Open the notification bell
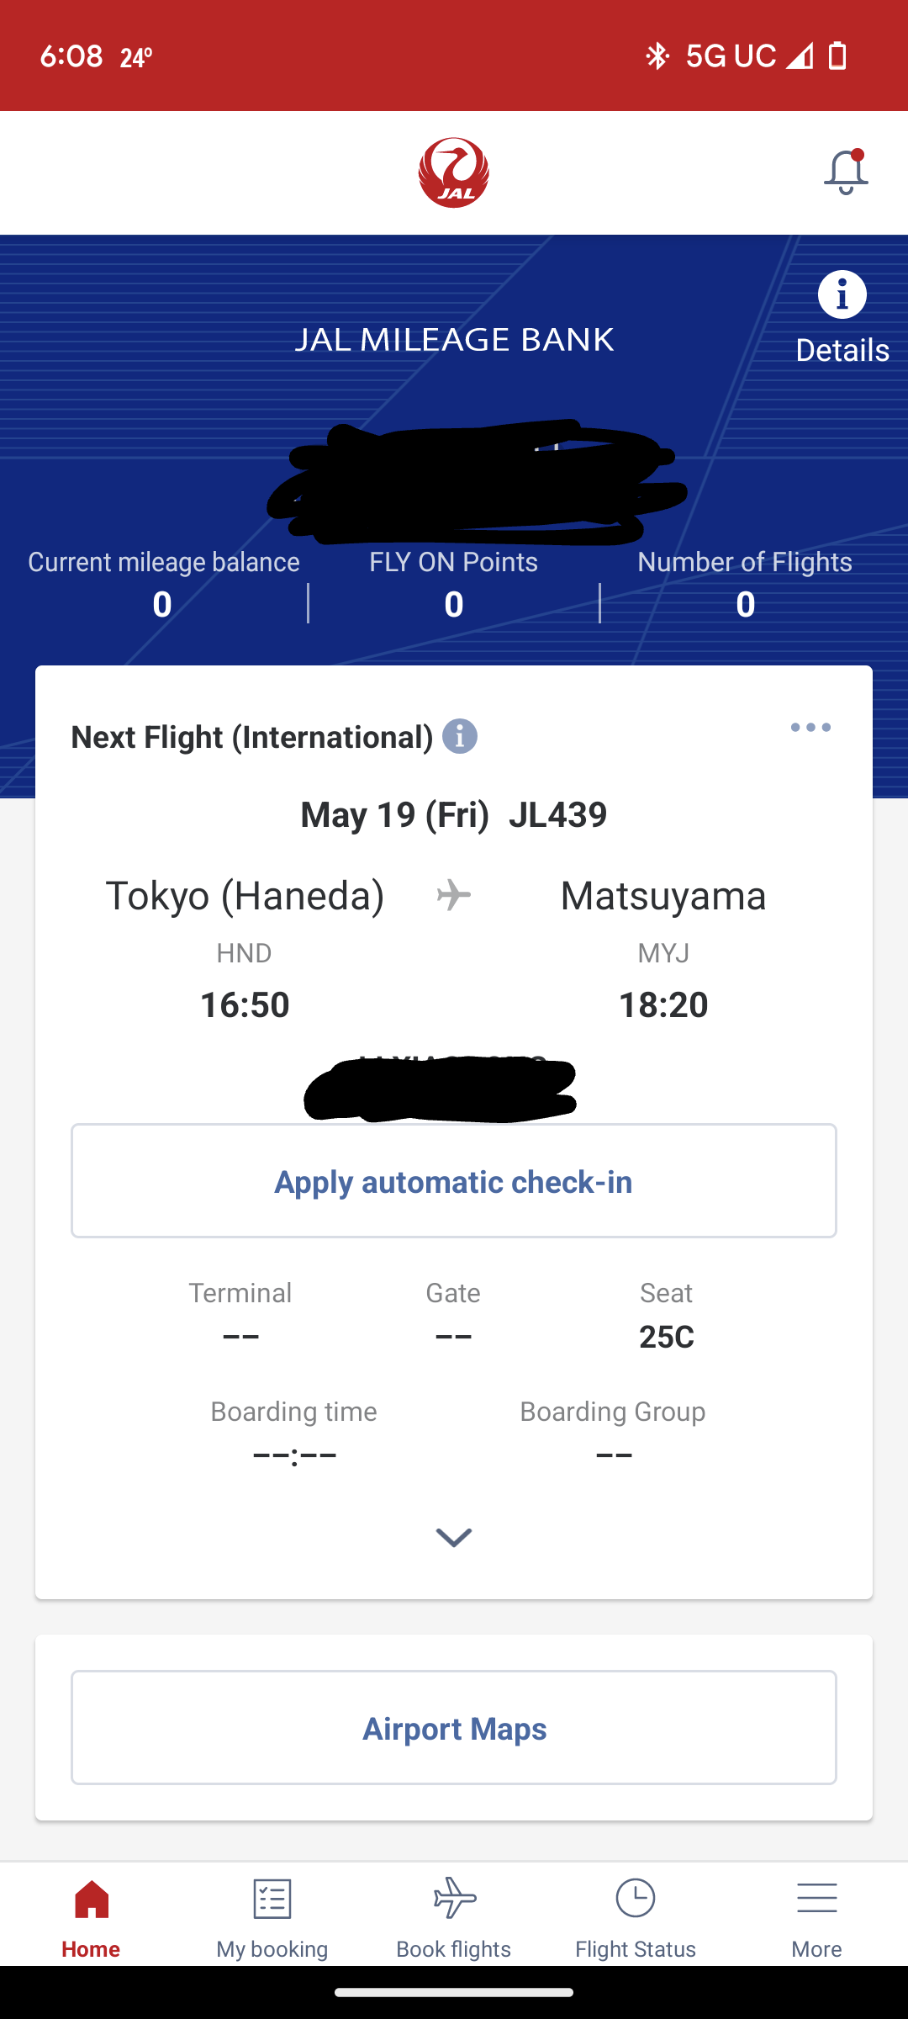The image size is (908, 2019). pyautogui.click(x=846, y=172)
